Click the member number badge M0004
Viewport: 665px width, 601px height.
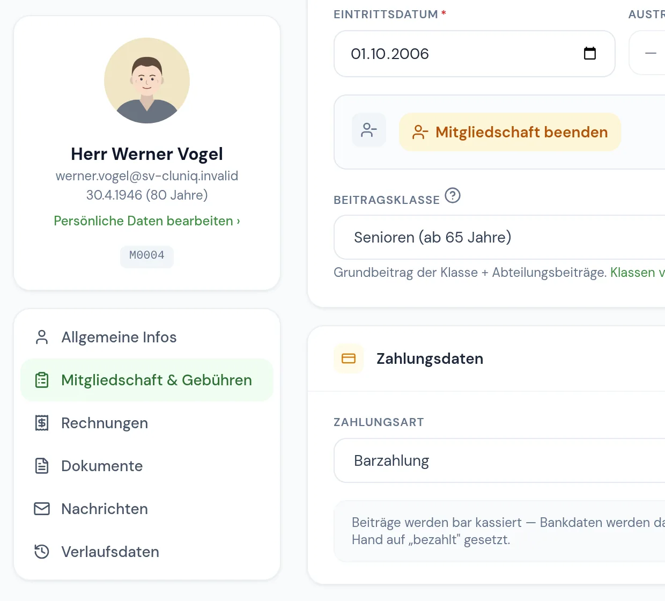[x=147, y=255]
